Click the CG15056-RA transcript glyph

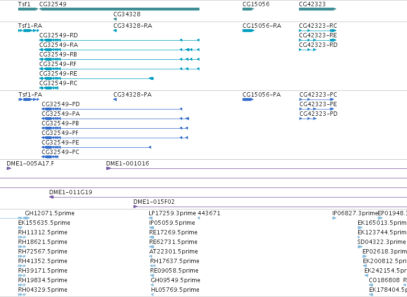[x=248, y=31]
